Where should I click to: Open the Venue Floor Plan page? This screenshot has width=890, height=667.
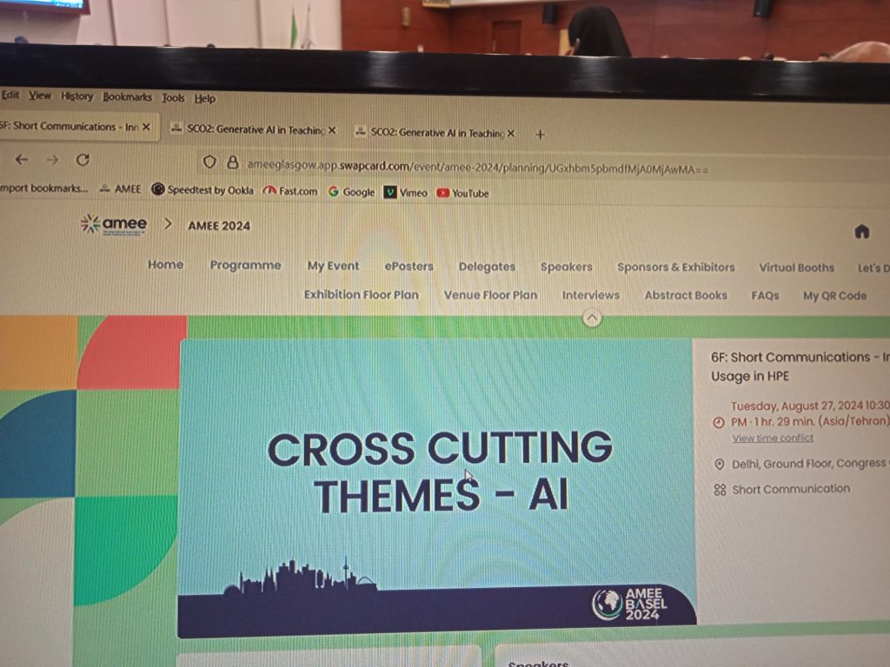click(490, 294)
